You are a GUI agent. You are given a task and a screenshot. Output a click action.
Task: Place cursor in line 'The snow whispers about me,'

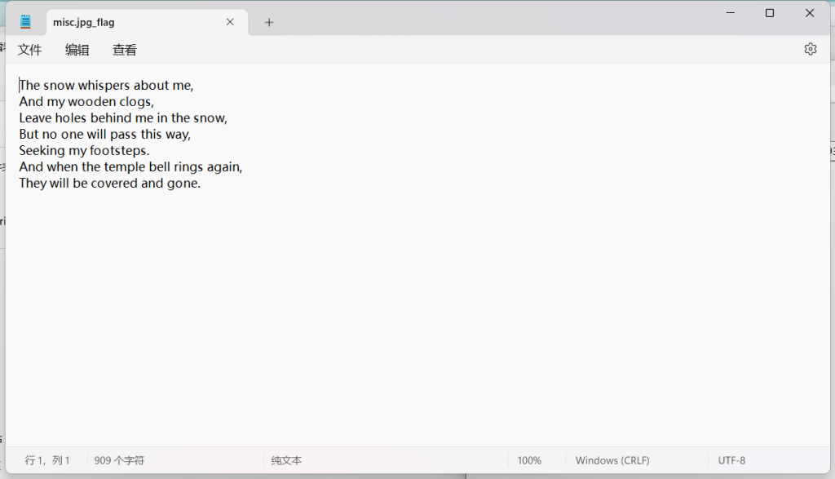pyautogui.click(x=106, y=85)
